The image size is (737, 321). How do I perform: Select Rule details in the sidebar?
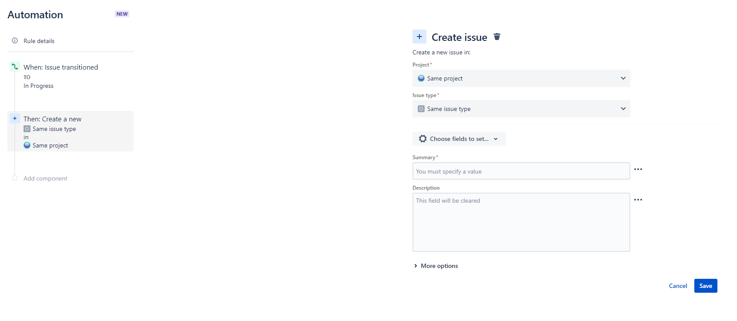39,41
